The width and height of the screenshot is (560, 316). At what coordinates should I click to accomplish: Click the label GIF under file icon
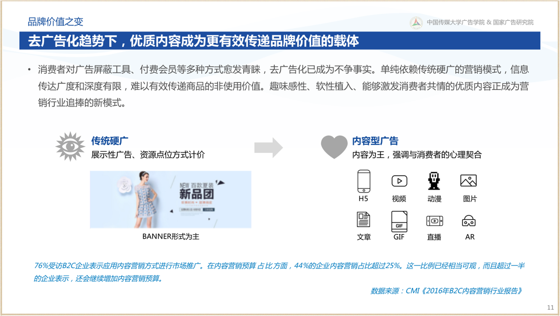(399, 237)
